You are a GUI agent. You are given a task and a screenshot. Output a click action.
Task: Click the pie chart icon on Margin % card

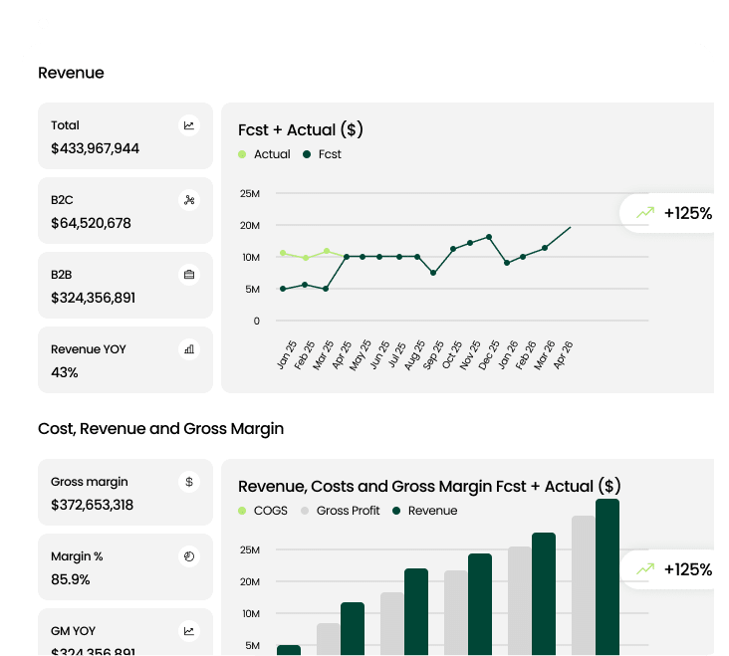(188, 555)
